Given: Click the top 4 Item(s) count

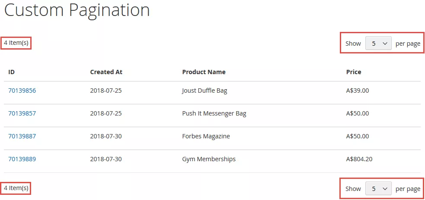Looking at the screenshot, I should coord(16,43).
